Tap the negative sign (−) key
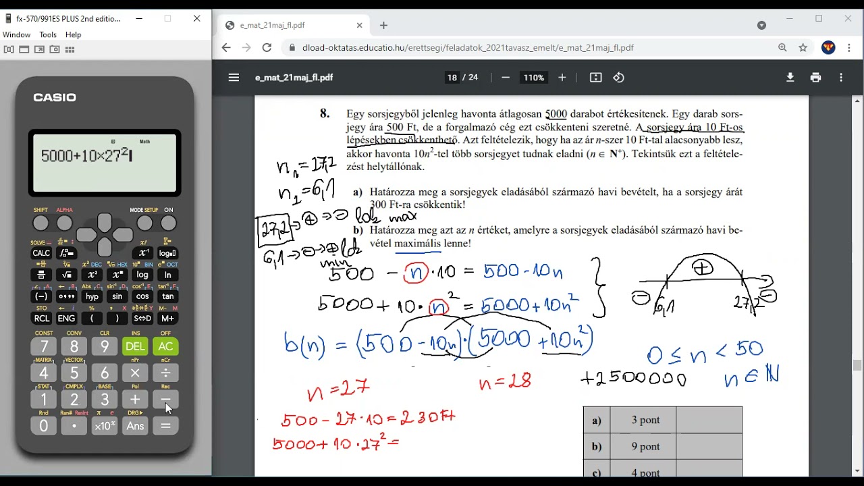Viewport: 864px width, 486px height. 41,296
